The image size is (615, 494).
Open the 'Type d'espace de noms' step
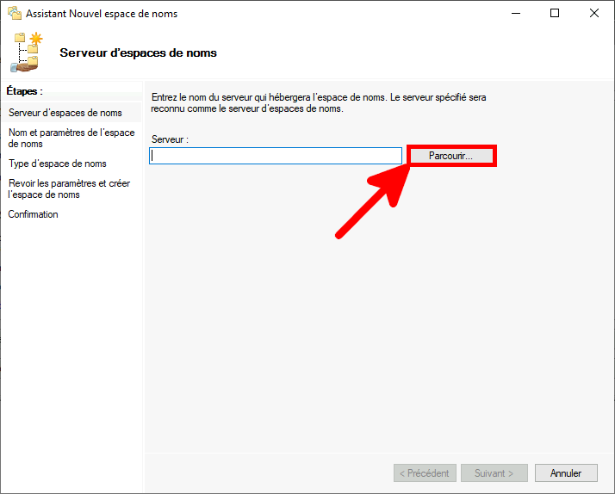(58, 164)
